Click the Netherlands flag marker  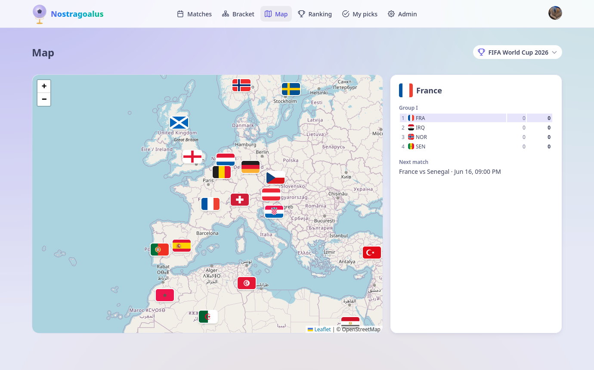(226, 160)
